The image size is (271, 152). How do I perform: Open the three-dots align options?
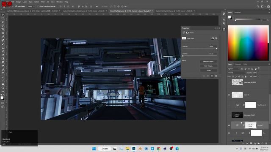tap(97, 6)
